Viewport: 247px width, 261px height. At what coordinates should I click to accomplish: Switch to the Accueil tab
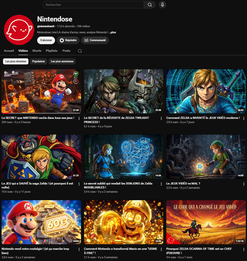[9, 51]
